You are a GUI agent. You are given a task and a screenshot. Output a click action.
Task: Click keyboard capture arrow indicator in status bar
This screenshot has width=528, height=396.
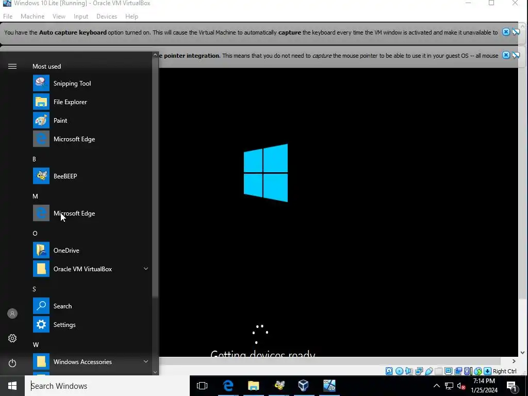point(487,371)
